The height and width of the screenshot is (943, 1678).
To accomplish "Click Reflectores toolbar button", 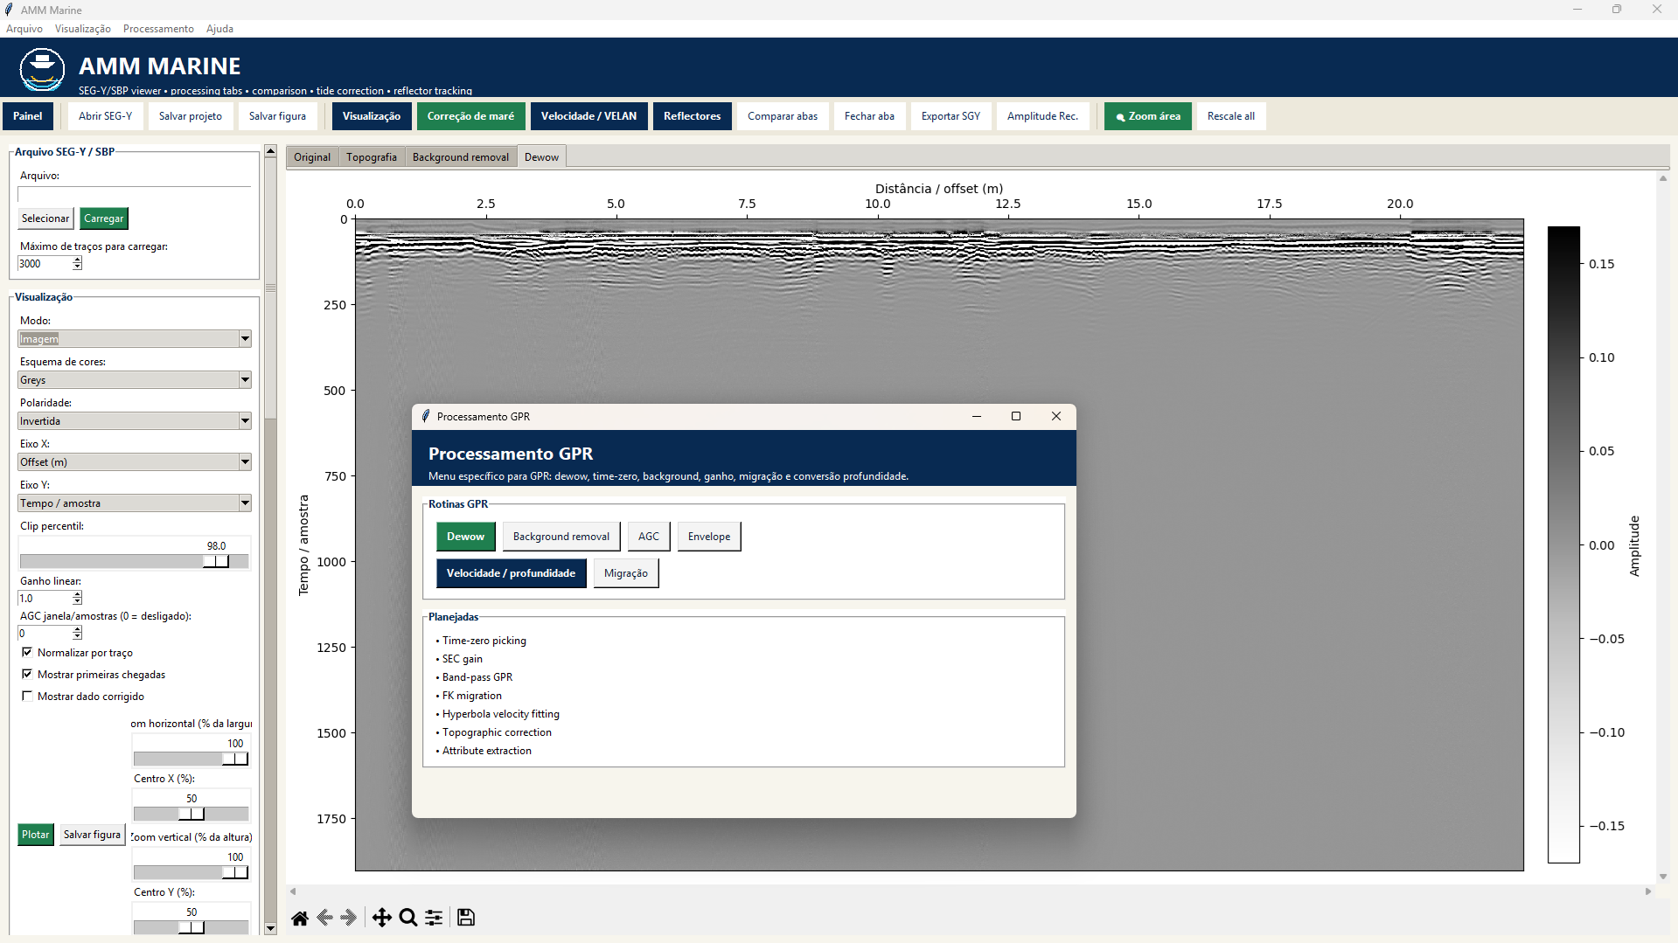I will tap(692, 116).
